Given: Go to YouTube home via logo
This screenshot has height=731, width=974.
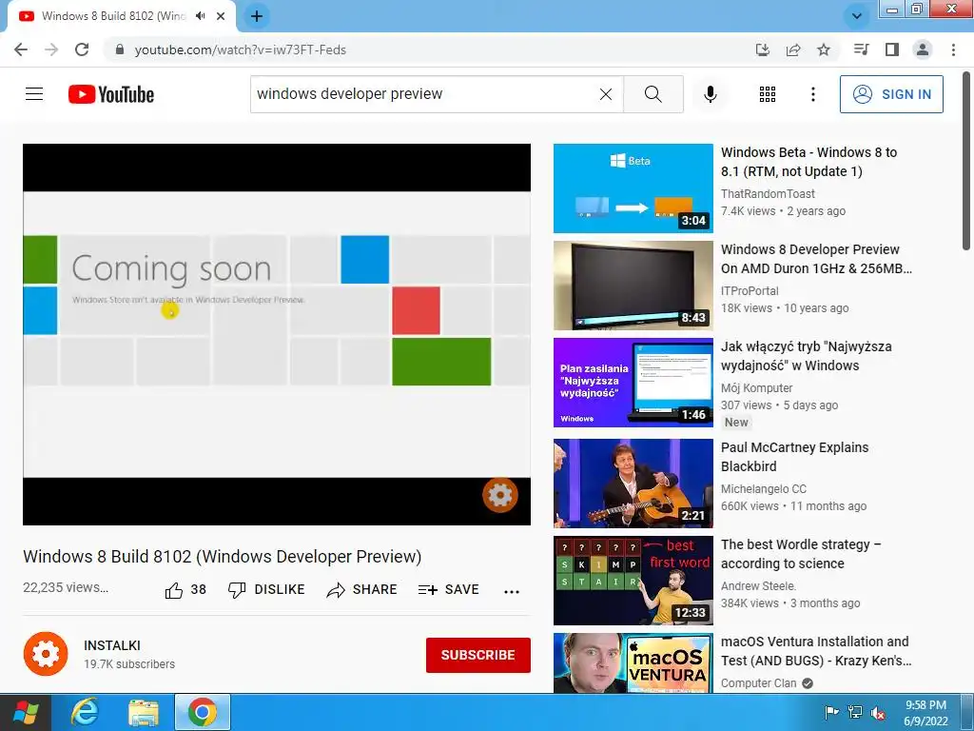Looking at the screenshot, I should [x=111, y=94].
